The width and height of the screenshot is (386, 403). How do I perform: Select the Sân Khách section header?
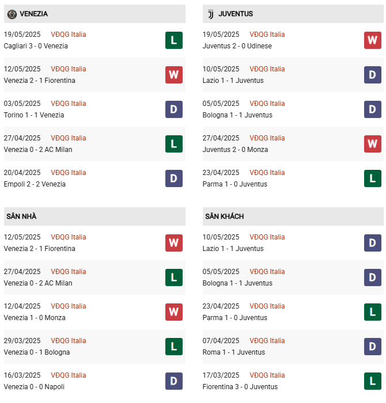224,216
